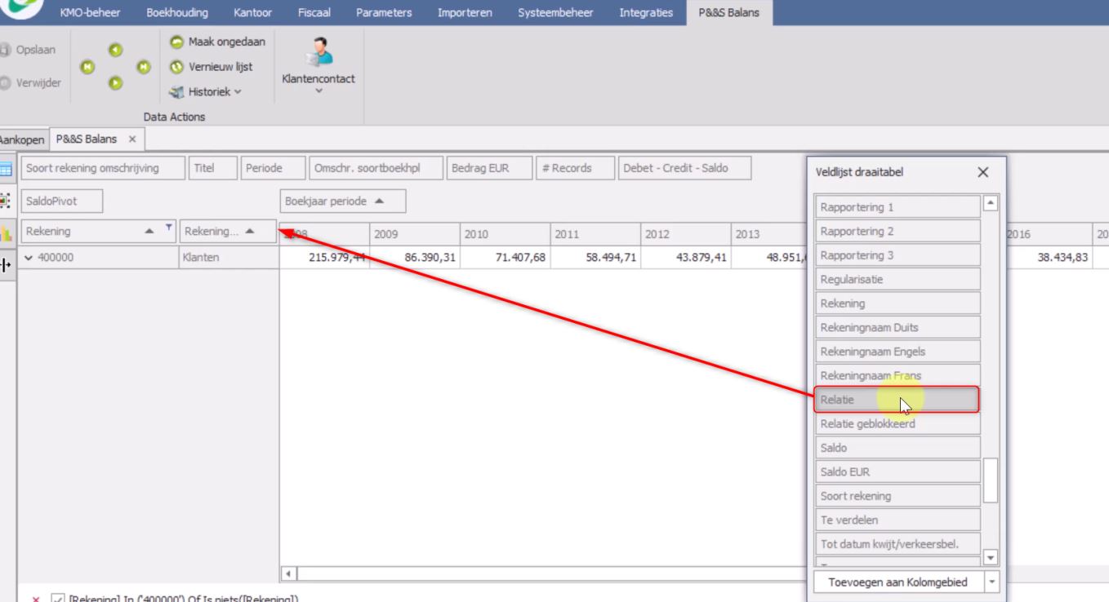Open the Boekhouding menu tab
The width and height of the screenshot is (1109, 602).
[177, 12]
